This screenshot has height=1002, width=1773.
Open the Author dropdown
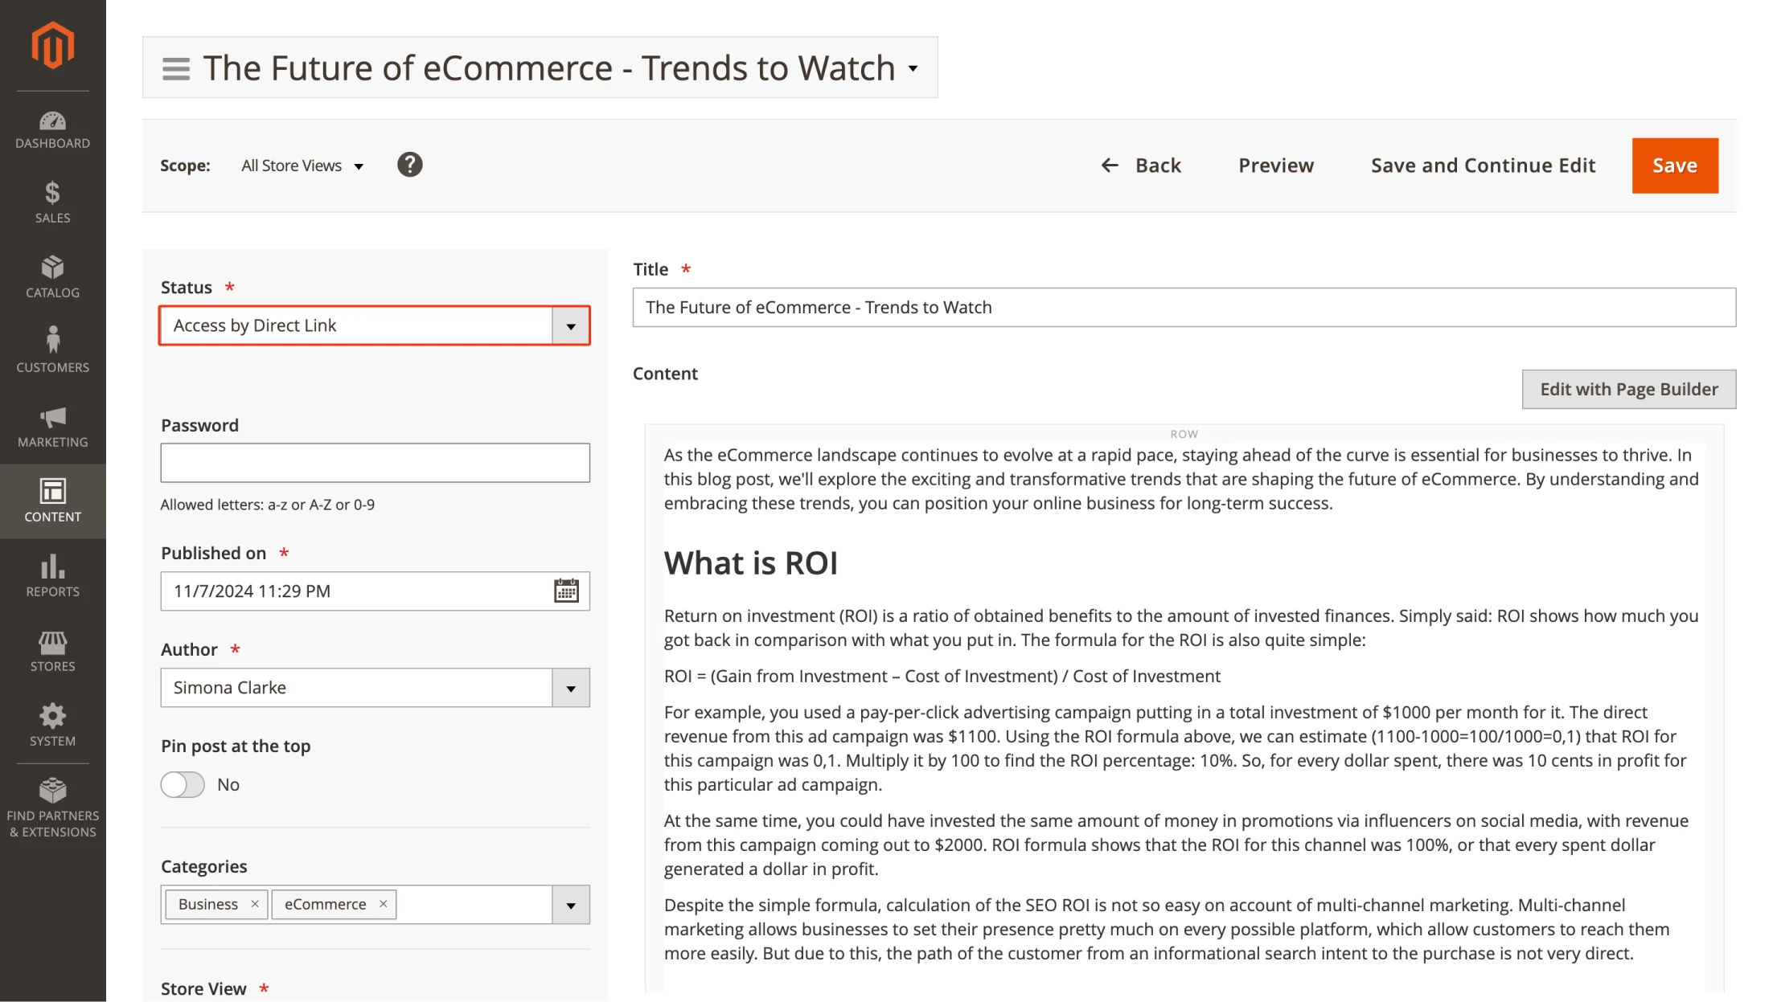[571, 688]
